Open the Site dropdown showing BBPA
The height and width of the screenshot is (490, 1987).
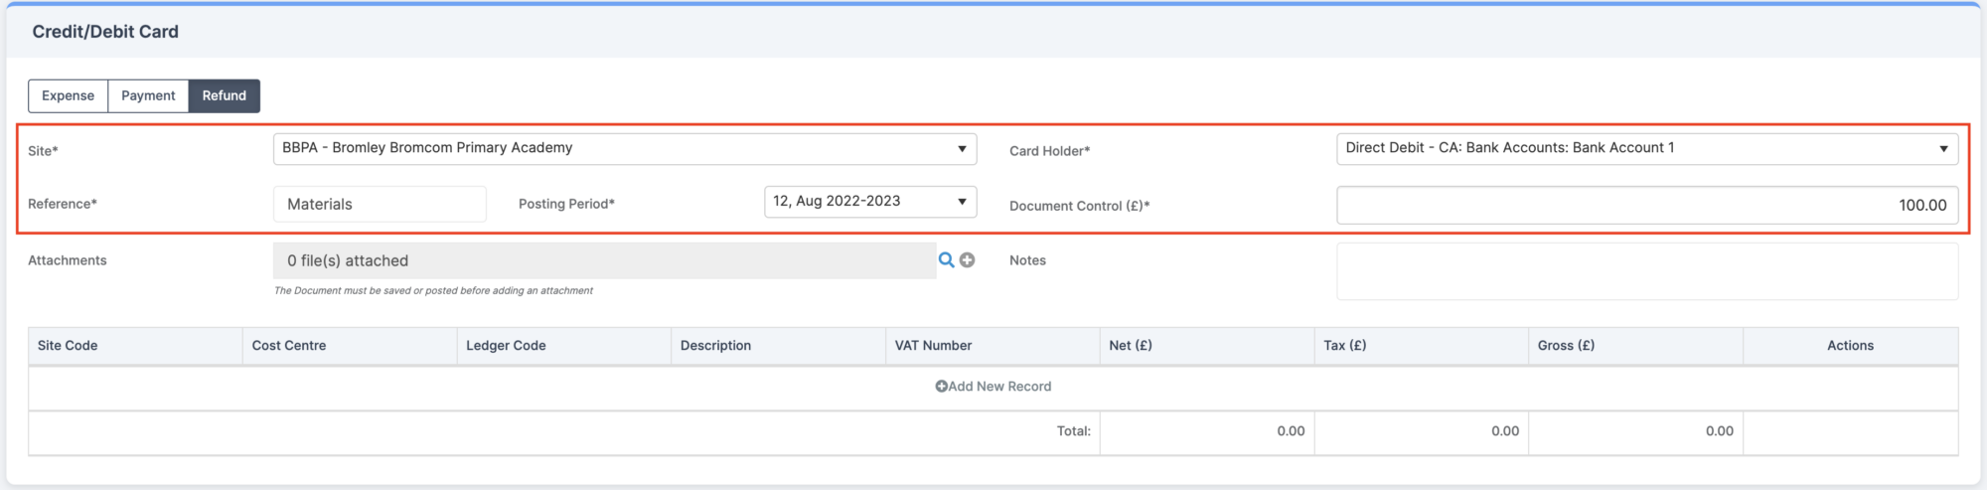[625, 148]
